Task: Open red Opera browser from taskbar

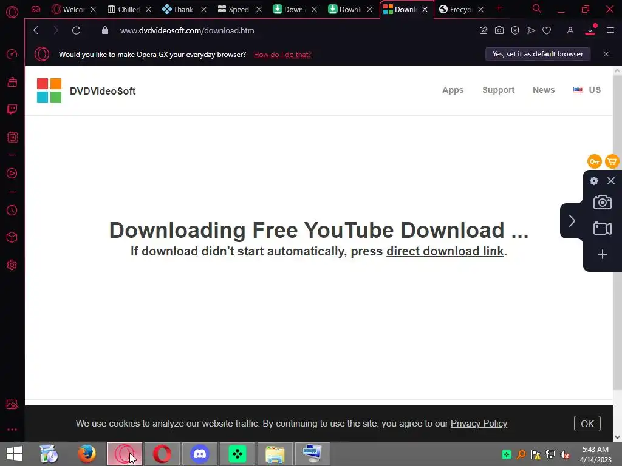Action: pyautogui.click(x=162, y=454)
